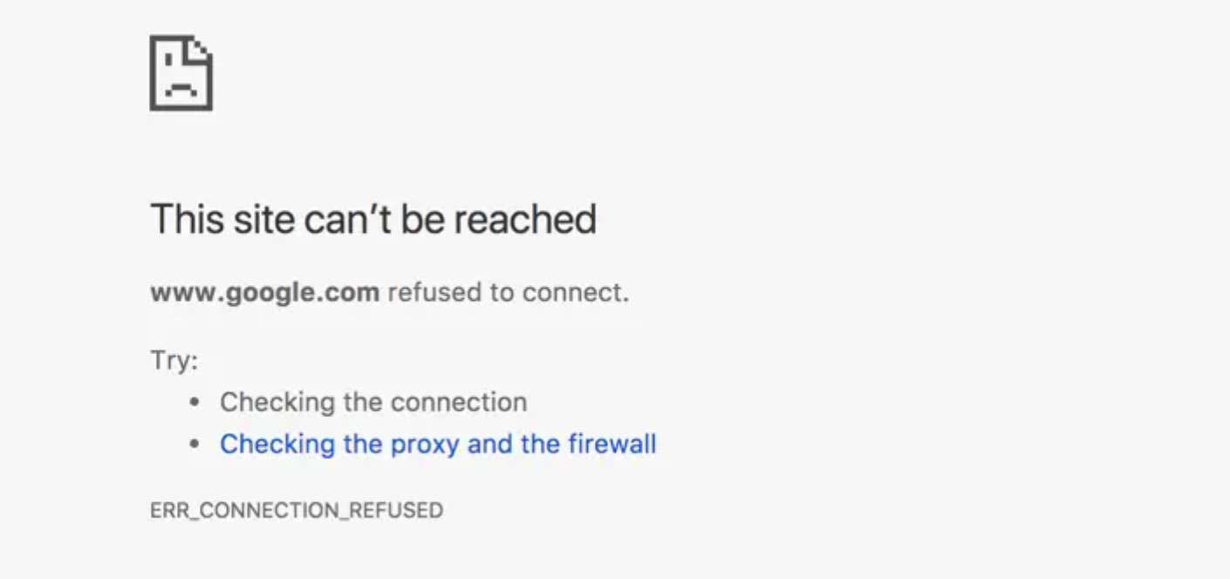The height and width of the screenshot is (579, 1230).
Task: Click the "This site can't be reached" heading
Action: coord(373,219)
